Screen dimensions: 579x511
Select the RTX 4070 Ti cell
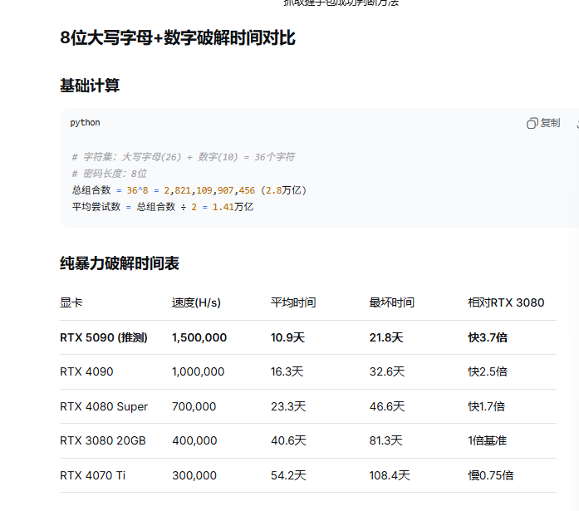(93, 475)
